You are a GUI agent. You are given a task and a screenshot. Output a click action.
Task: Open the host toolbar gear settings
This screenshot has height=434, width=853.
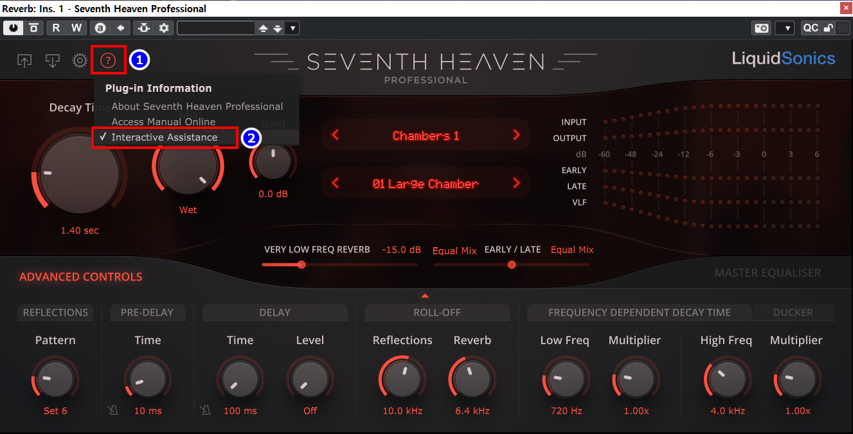[x=164, y=28]
